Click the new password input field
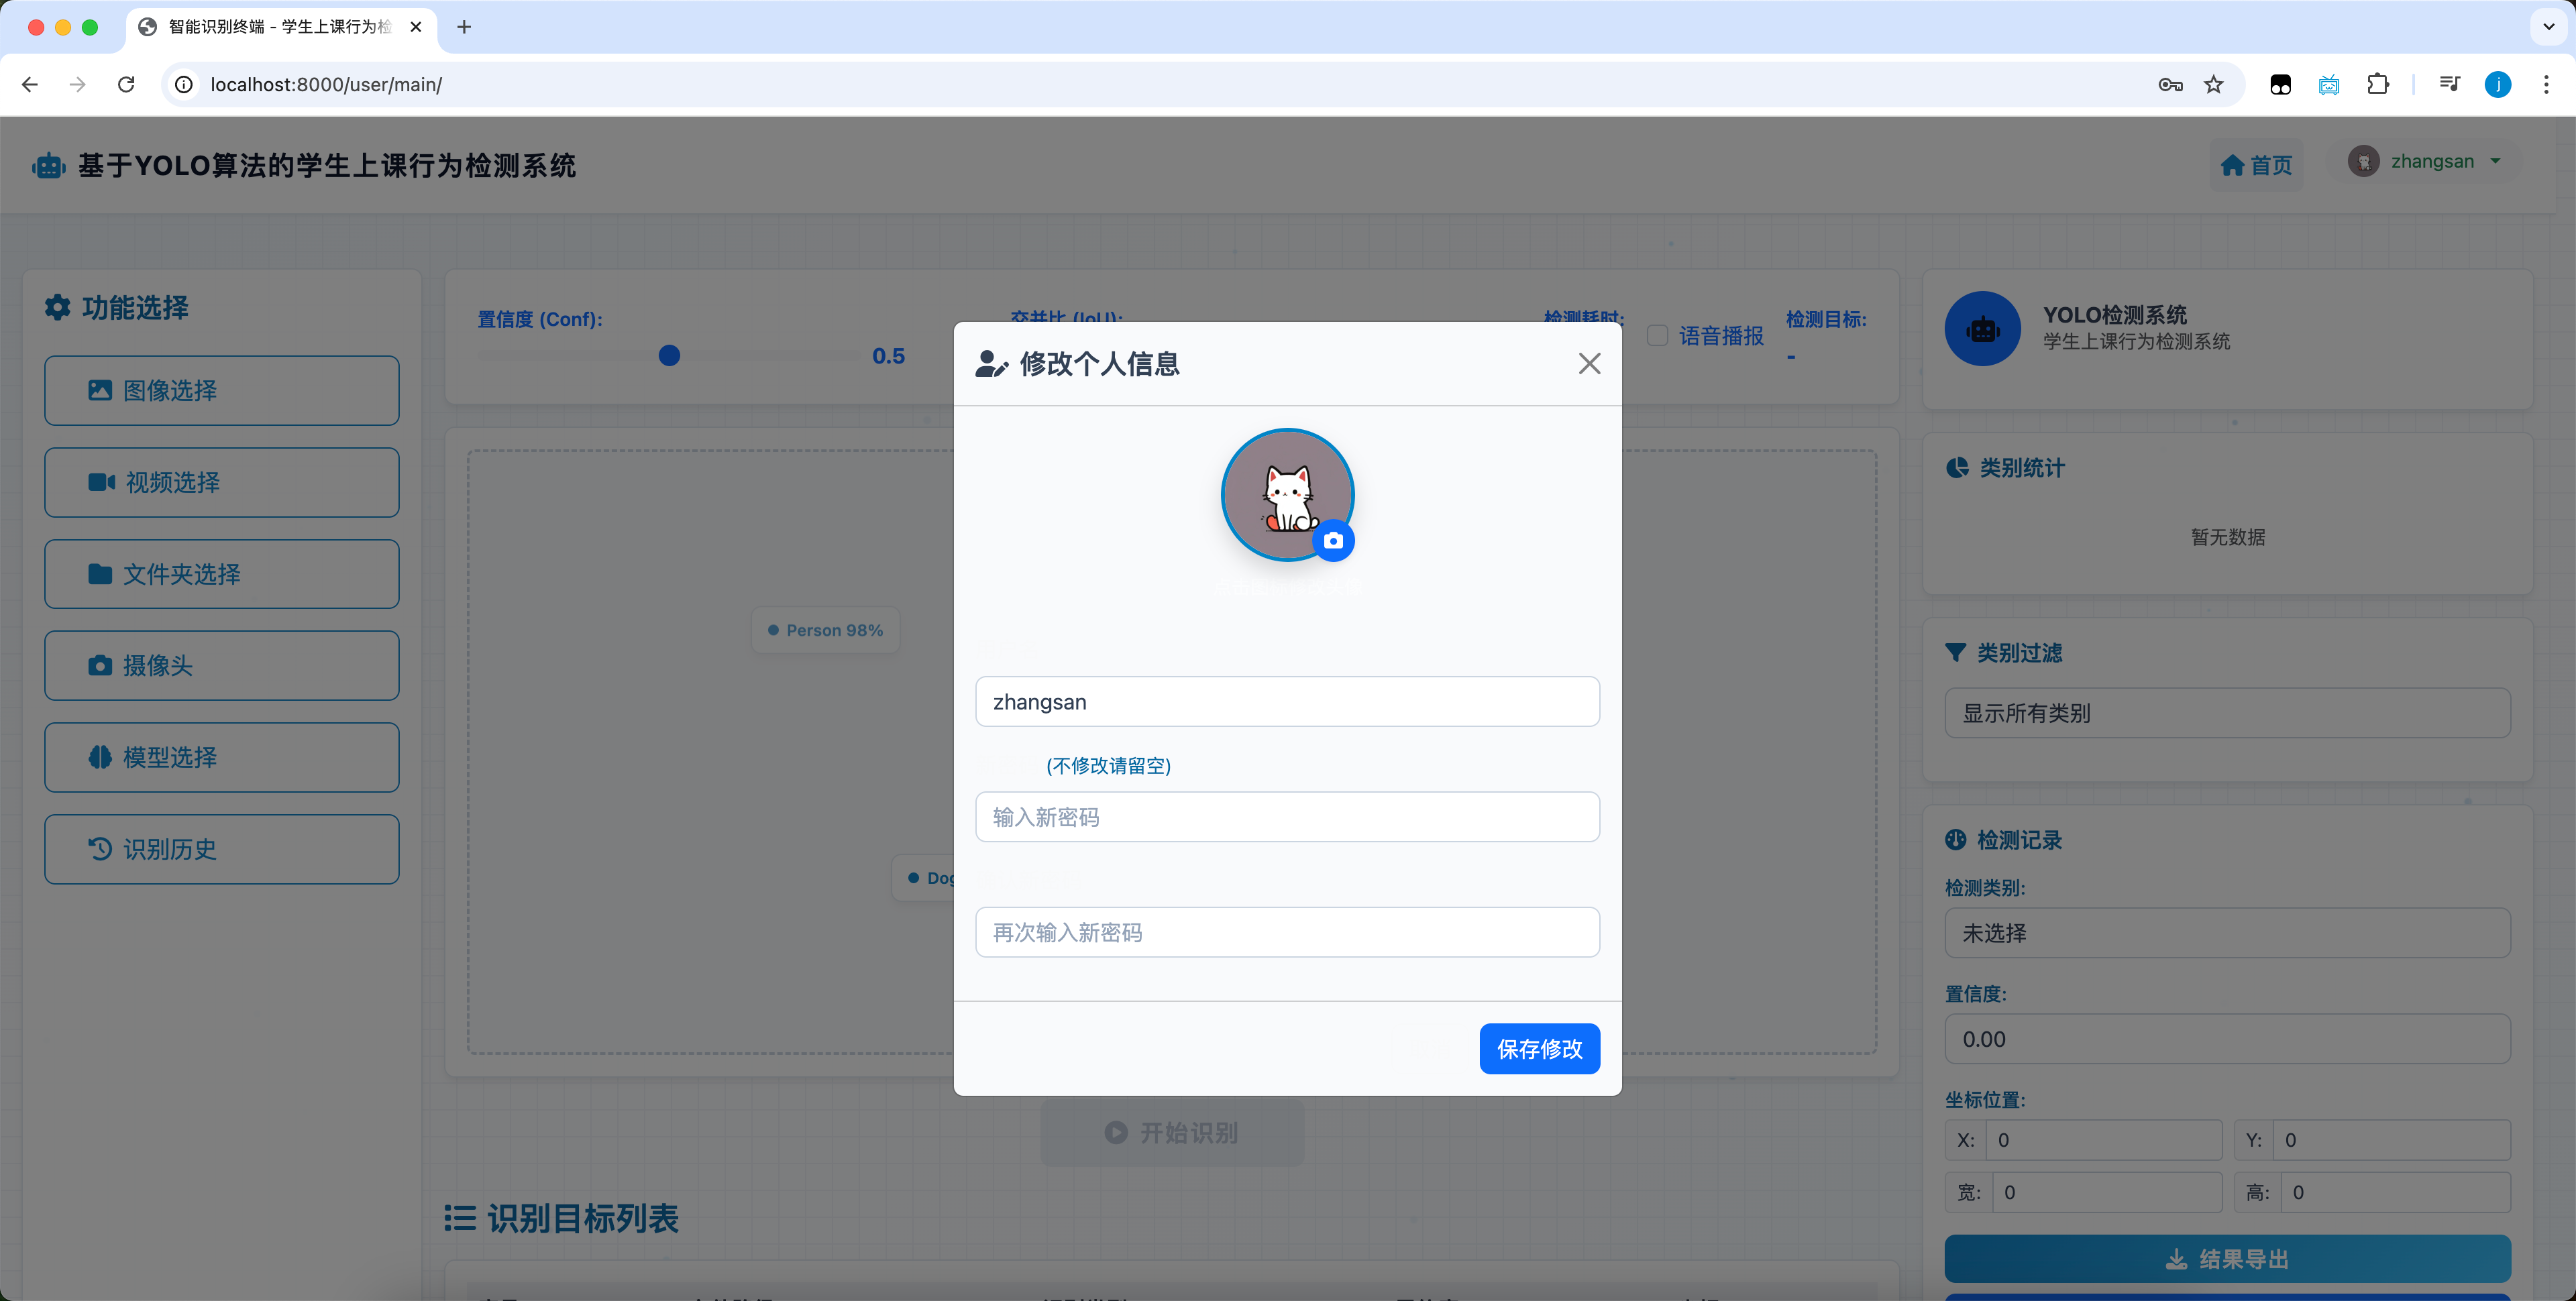2576x1301 pixels. click(x=1287, y=816)
